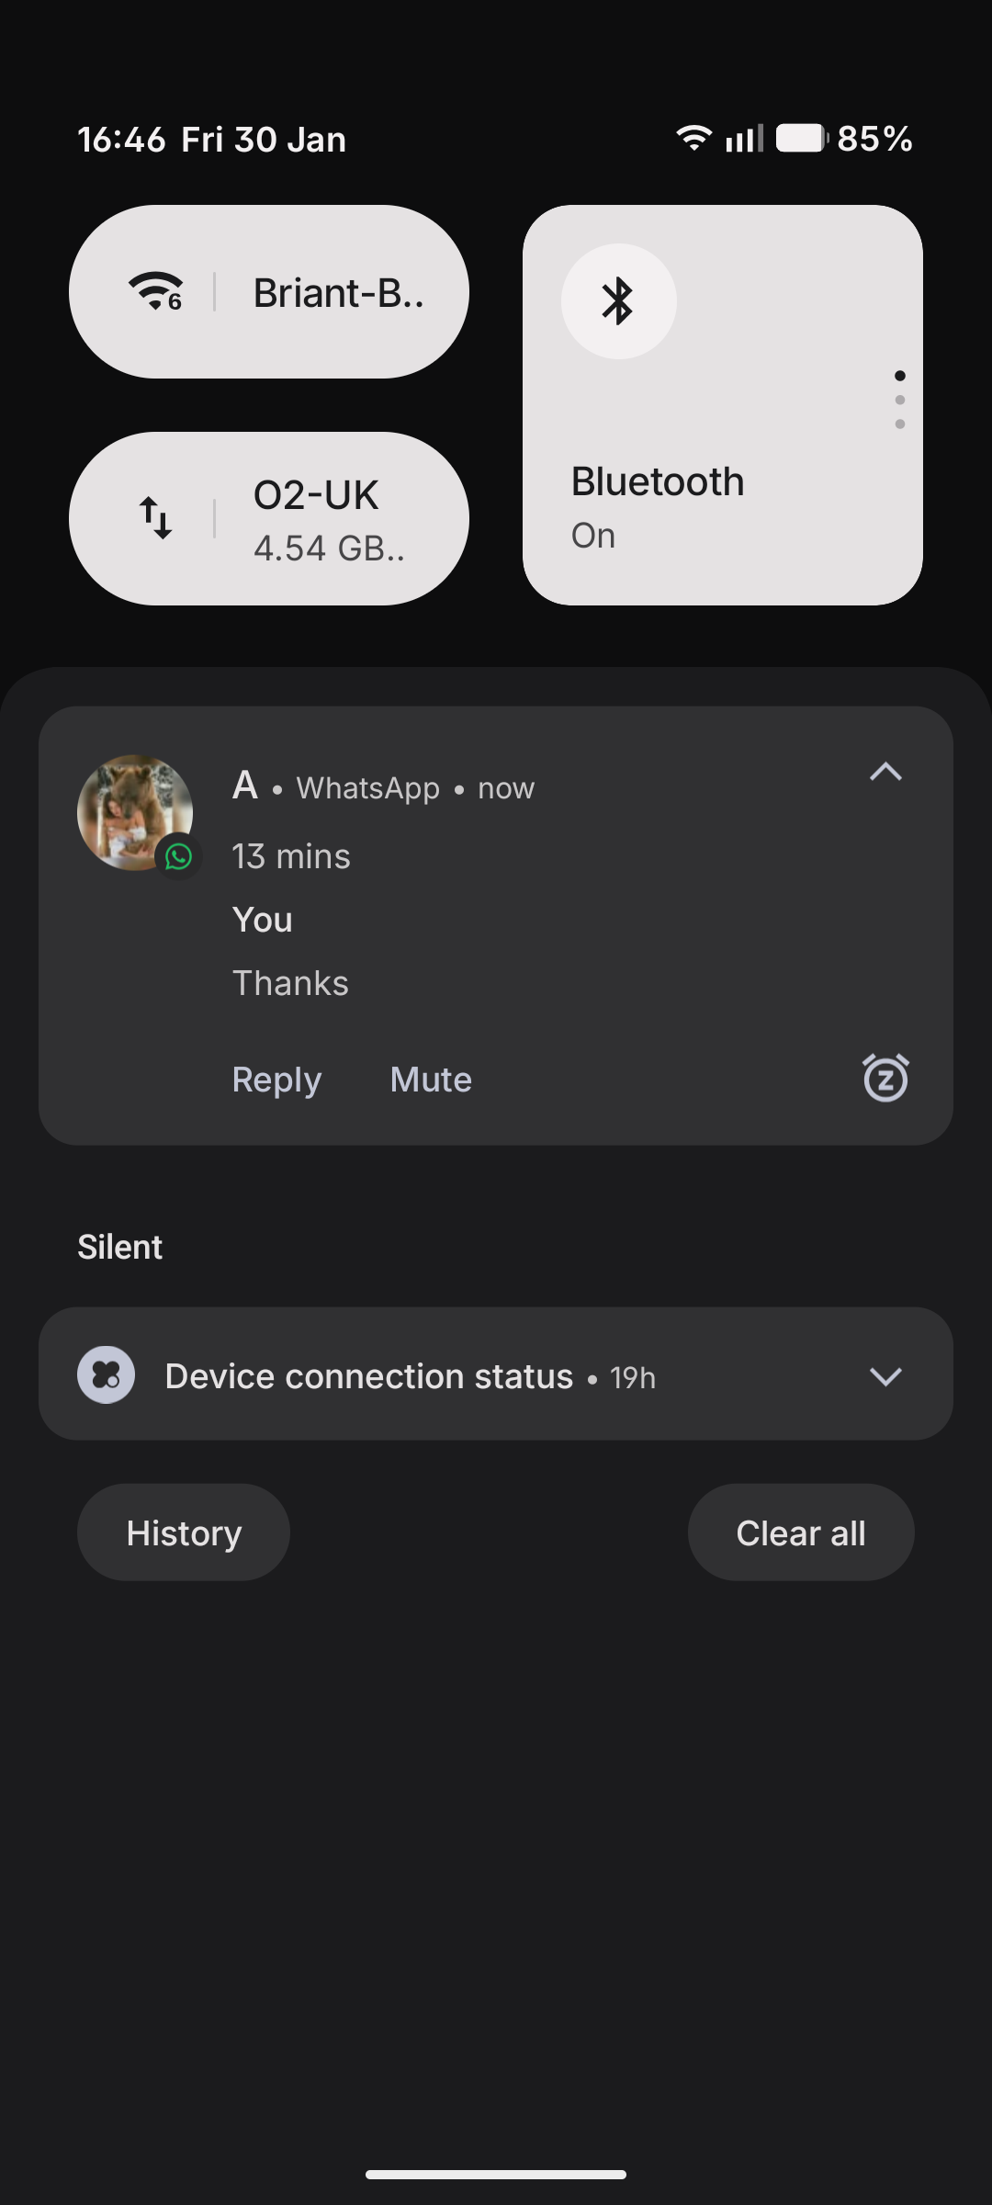This screenshot has width=992, height=2205.
Task: Open notification History
Action: [x=184, y=1532]
